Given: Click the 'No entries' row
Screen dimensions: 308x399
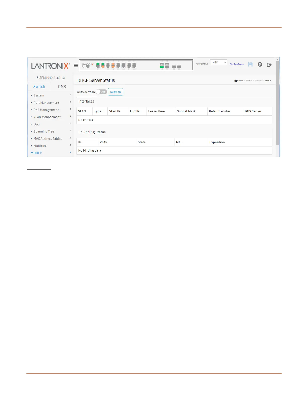Looking at the screenshot, I should 174,120.
